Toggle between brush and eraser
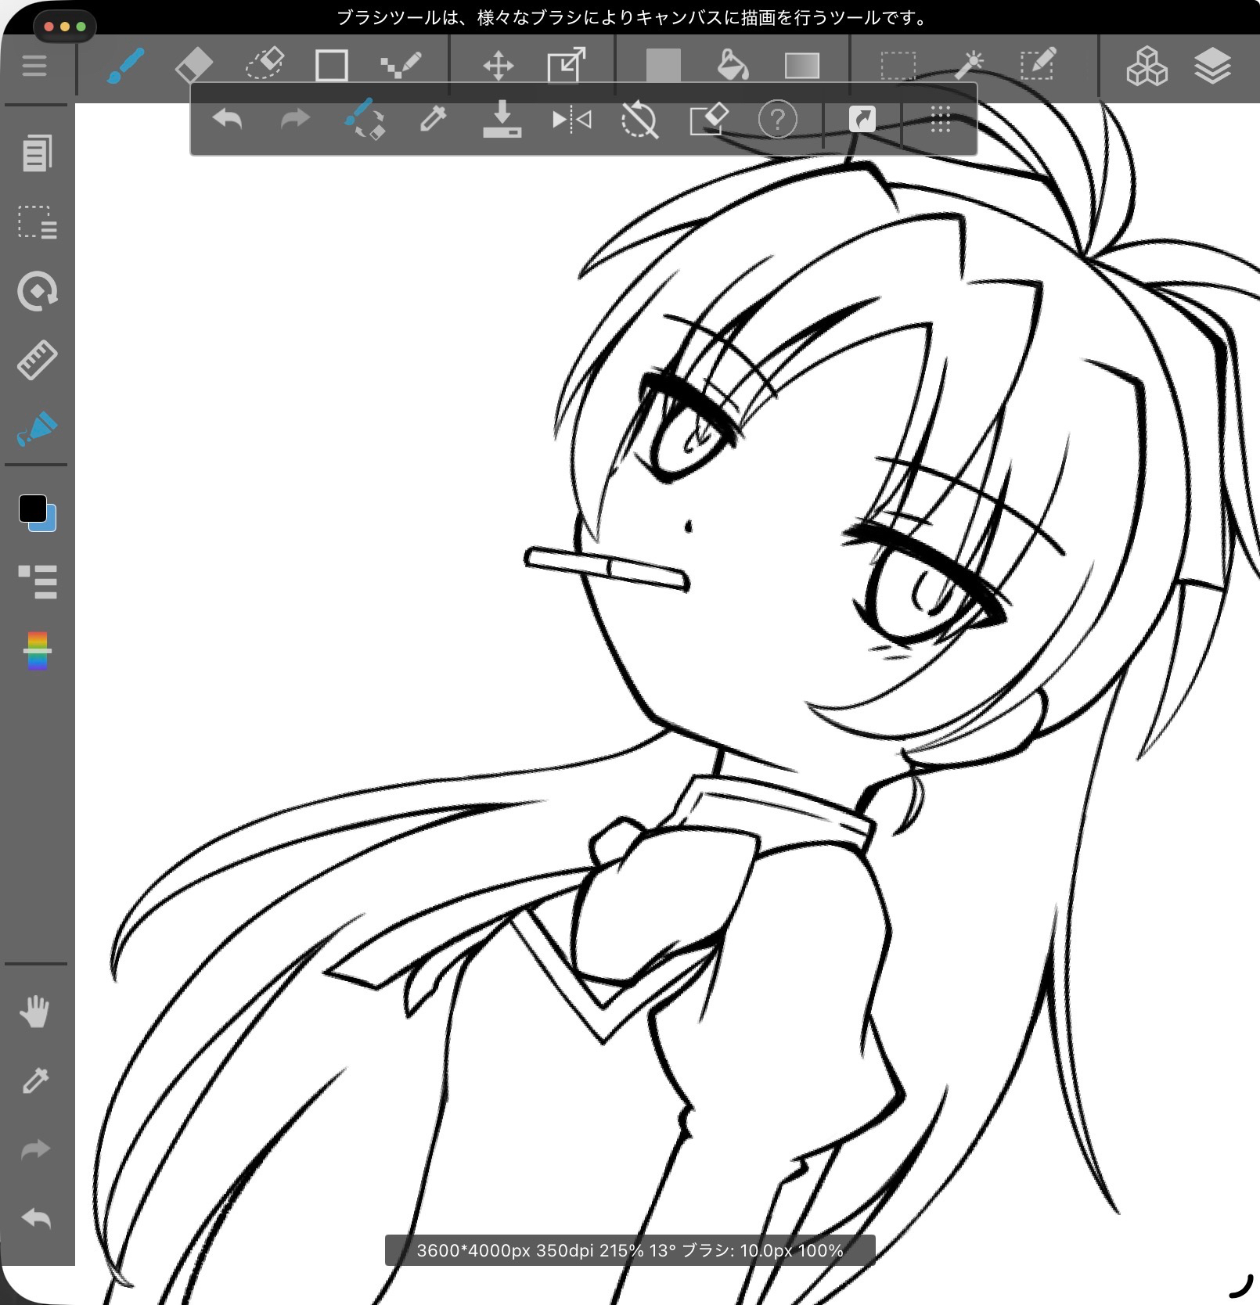 (x=365, y=120)
